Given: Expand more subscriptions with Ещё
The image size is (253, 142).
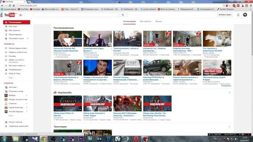Looking at the screenshot, I should pyautogui.click(x=11, y=116).
